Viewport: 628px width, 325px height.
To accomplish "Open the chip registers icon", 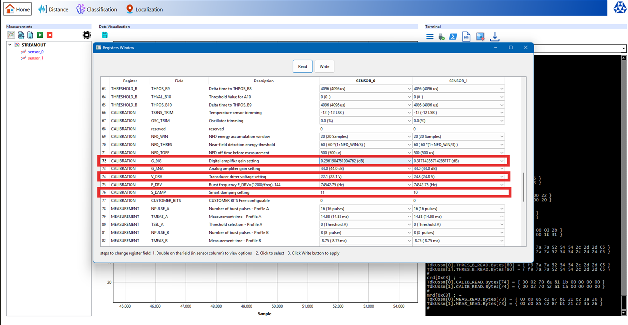I will pos(87,35).
